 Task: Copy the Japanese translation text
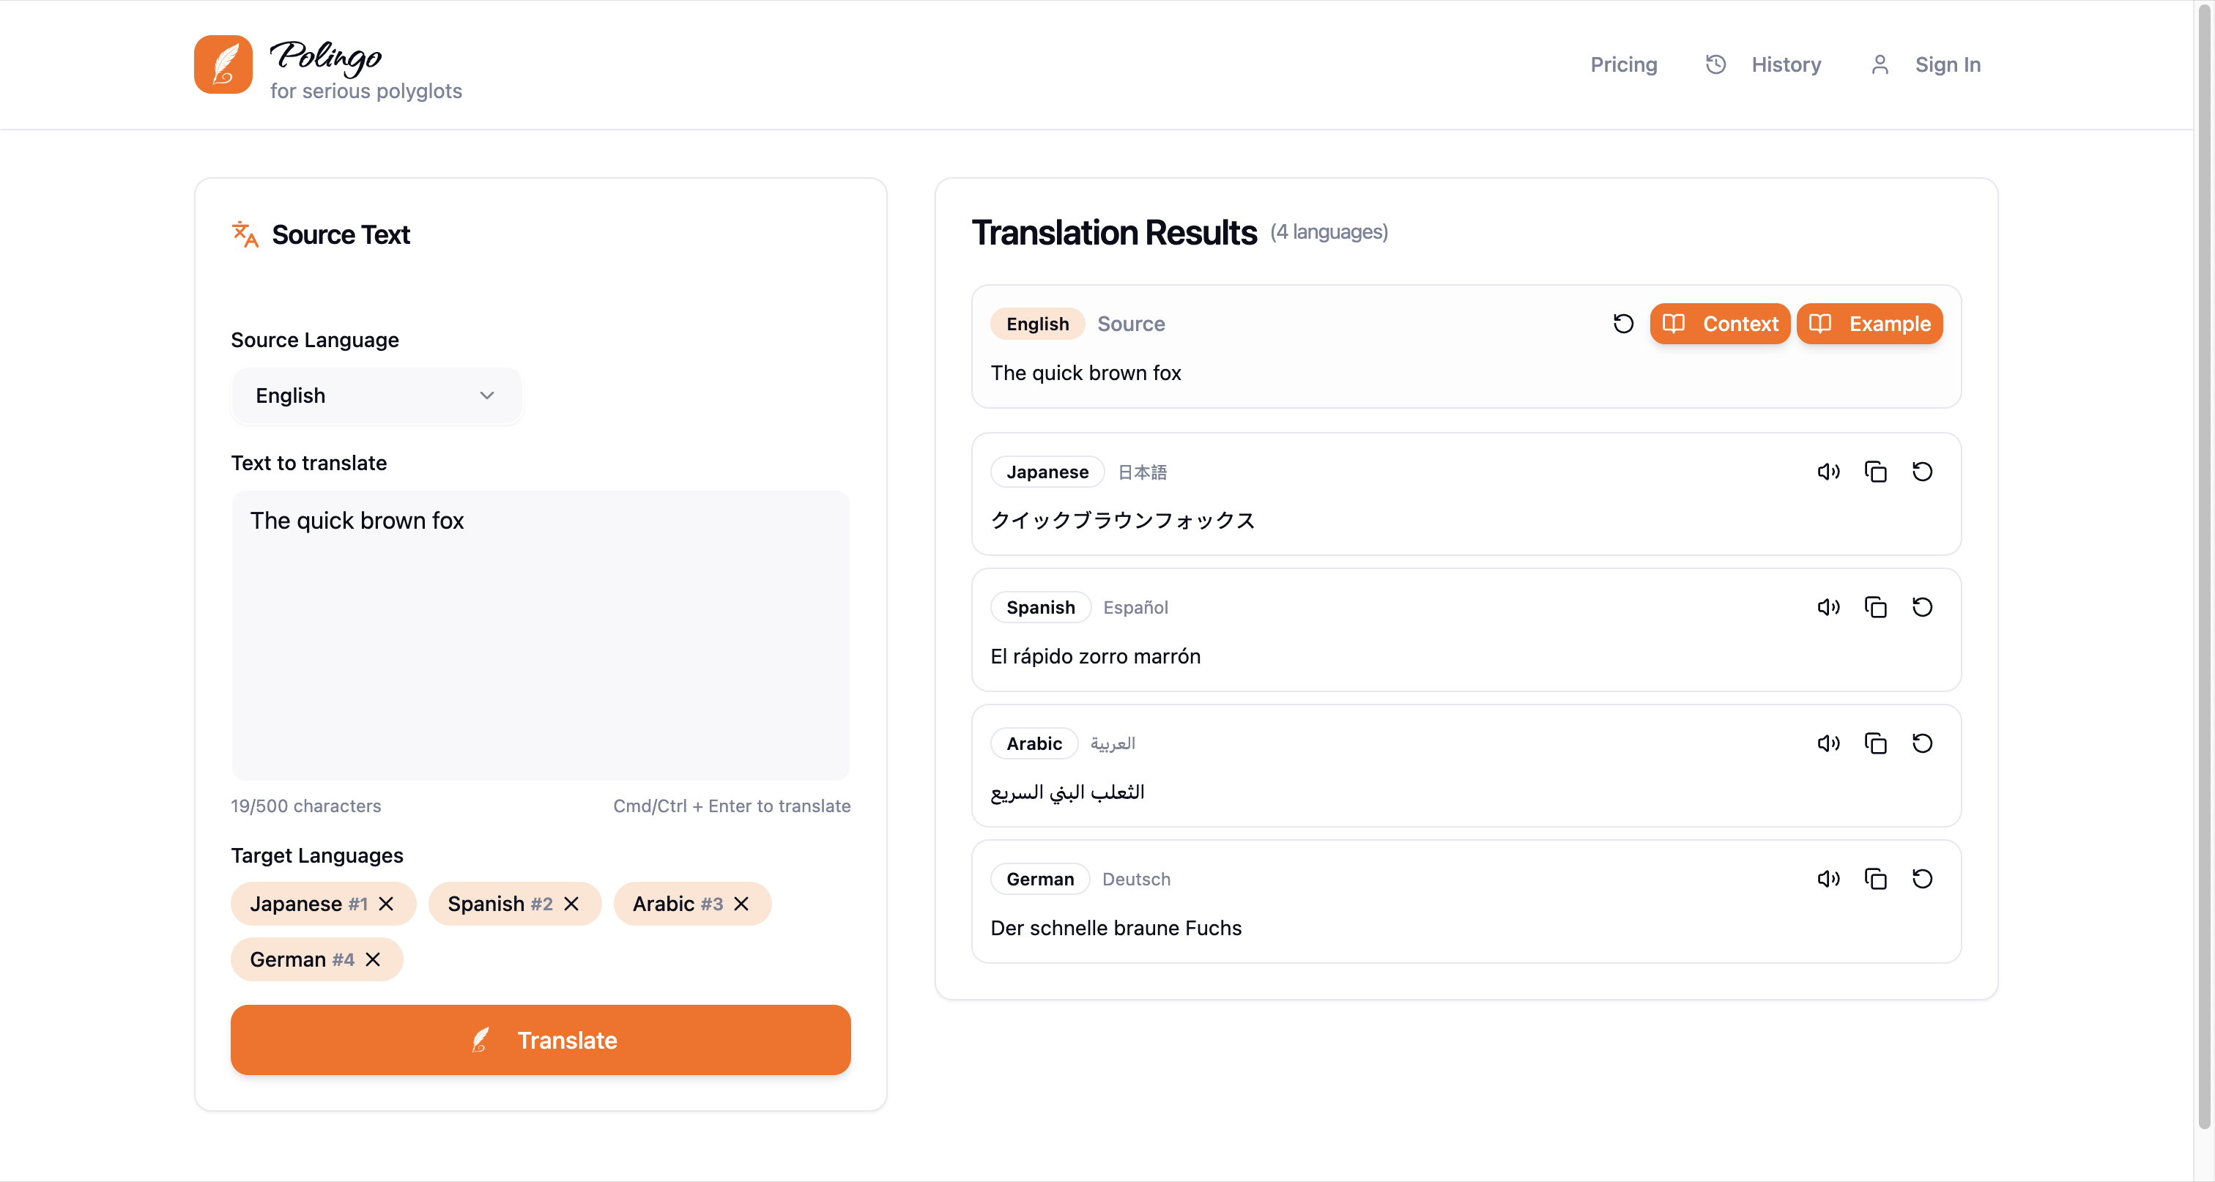point(1875,471)
